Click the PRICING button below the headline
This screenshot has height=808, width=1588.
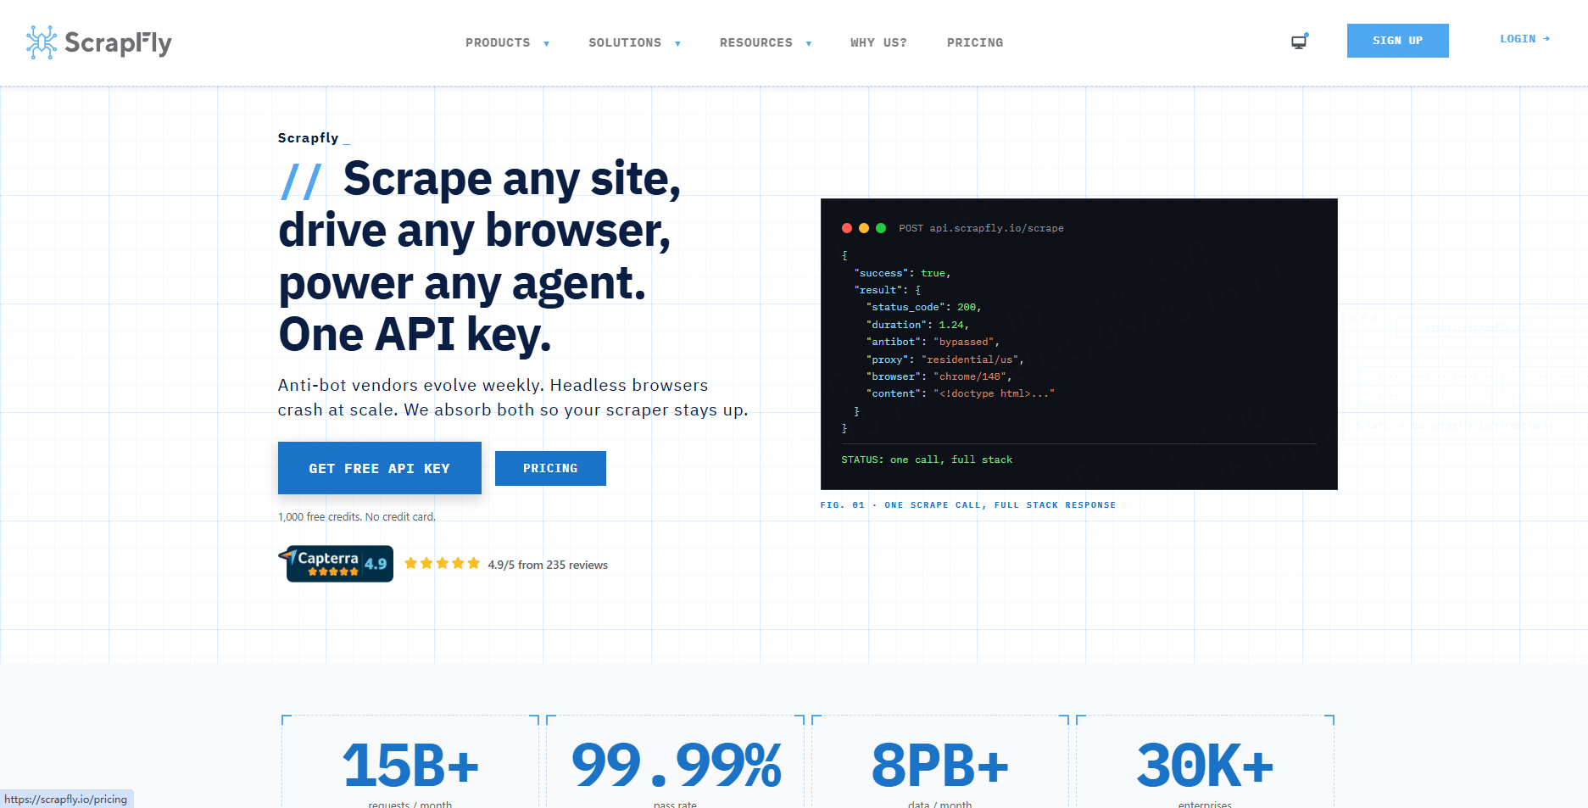point(550,468)
